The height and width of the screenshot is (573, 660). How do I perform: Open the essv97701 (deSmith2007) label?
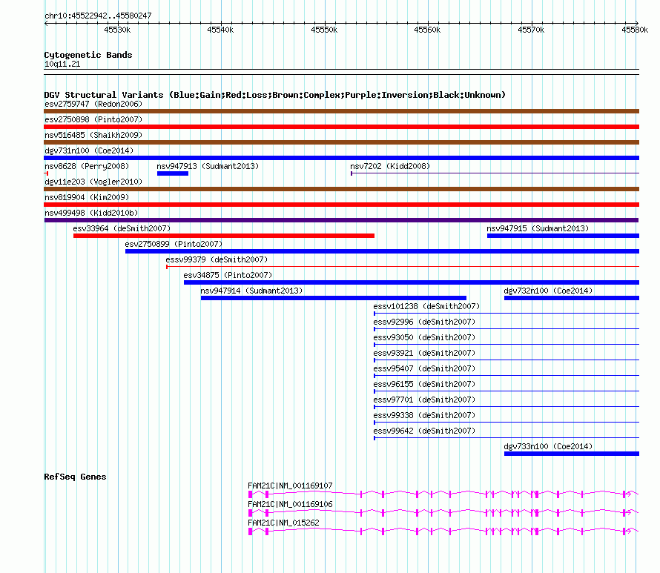[424, 400]
